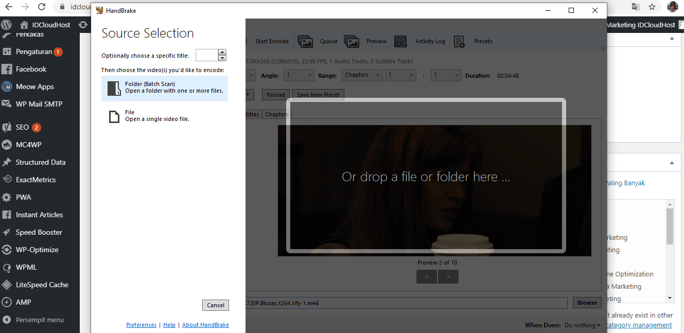Open the Preferences link
This screenshot has height=333, width=684.
click(141, 325)
